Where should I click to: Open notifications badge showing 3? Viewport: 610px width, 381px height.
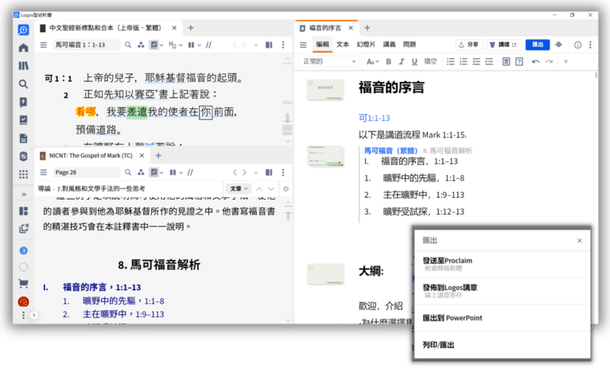click(23, 251)
